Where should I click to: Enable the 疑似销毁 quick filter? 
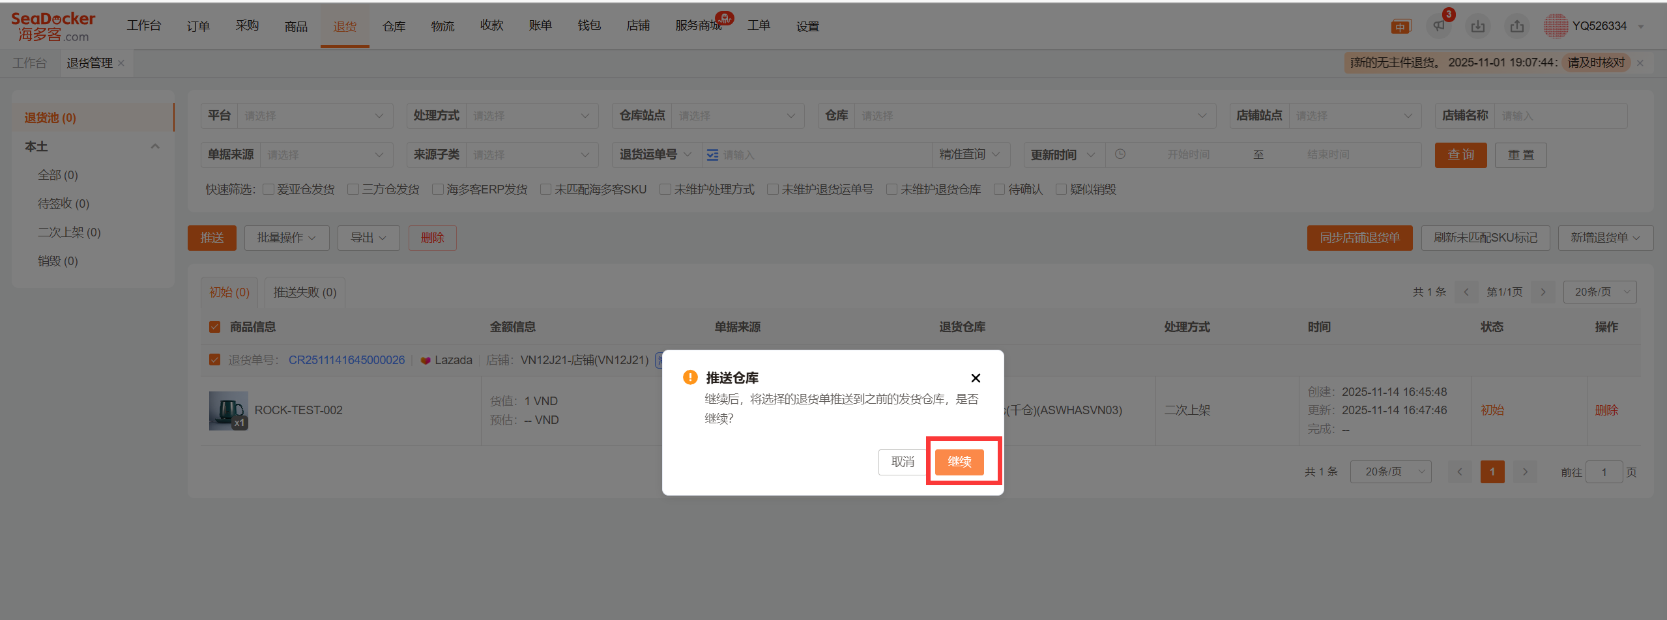[x=1061, y=190]
